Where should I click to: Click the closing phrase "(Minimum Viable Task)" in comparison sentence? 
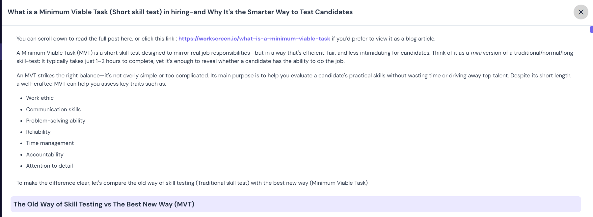[x=339, y=183]
